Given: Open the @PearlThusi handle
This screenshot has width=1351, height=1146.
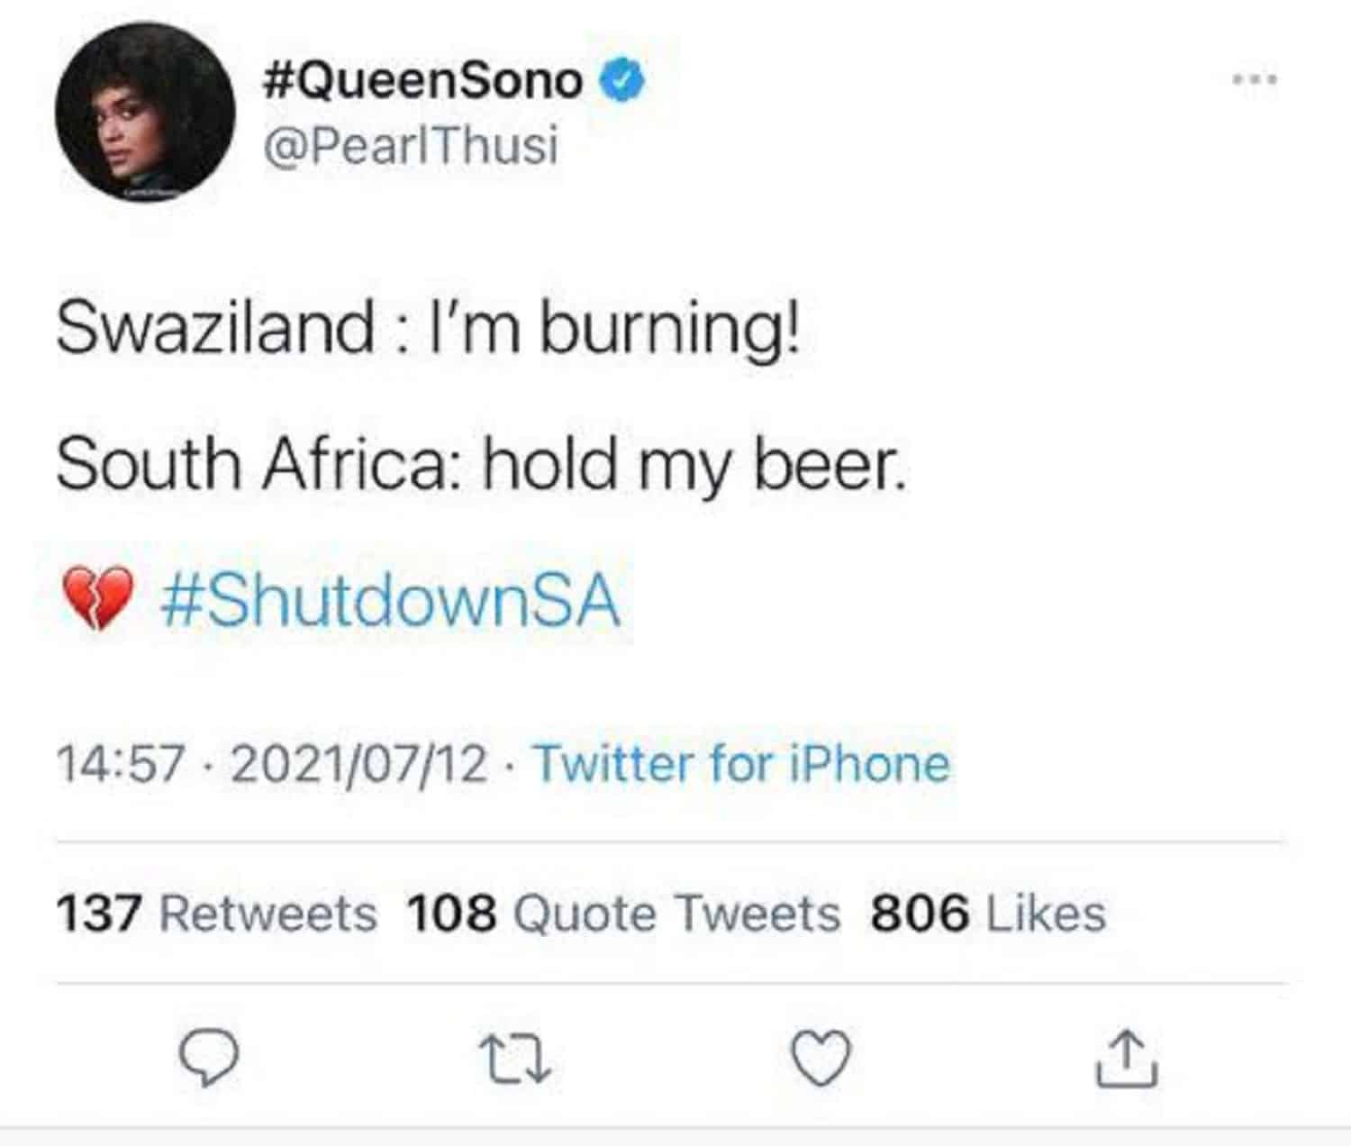Looking at the screenshot, I should click(411, 146).
